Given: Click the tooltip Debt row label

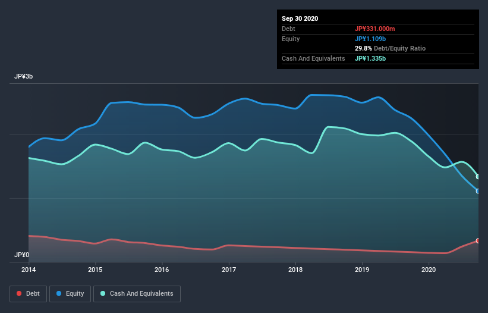Looking at the screenshot, I should pyautogui.click(x=288, y=29).
